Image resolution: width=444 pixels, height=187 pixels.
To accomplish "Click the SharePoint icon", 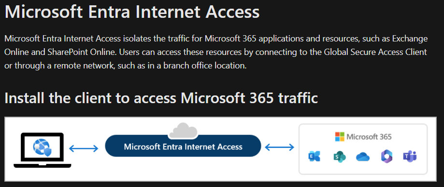I will 339,157.
